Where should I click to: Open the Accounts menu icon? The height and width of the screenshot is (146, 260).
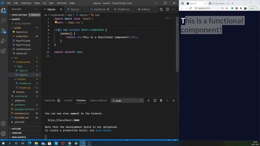click(x=3, y=123)
